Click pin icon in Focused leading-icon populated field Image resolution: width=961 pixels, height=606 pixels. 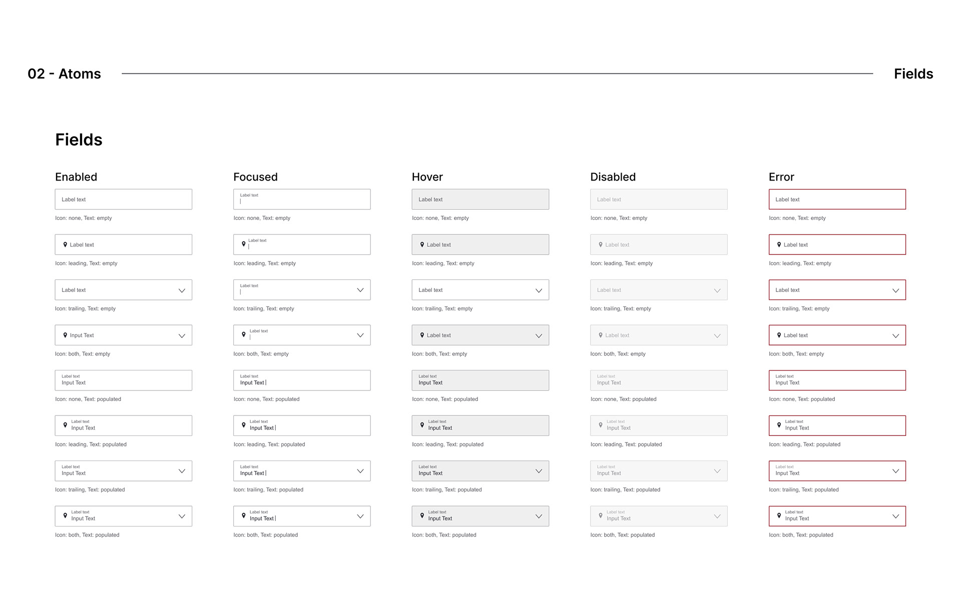point(244,425)
